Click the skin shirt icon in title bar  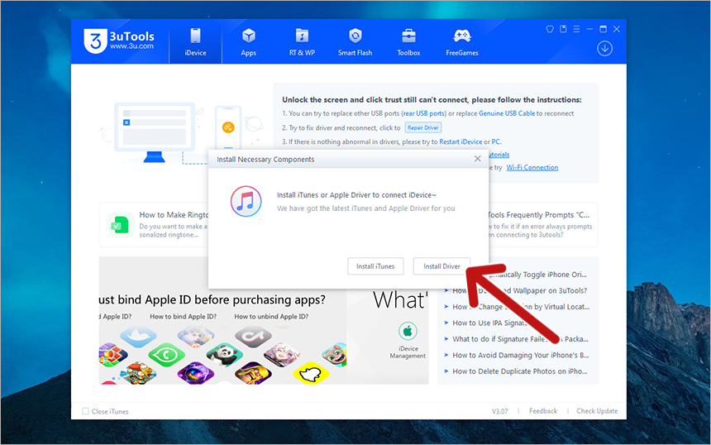550,29
